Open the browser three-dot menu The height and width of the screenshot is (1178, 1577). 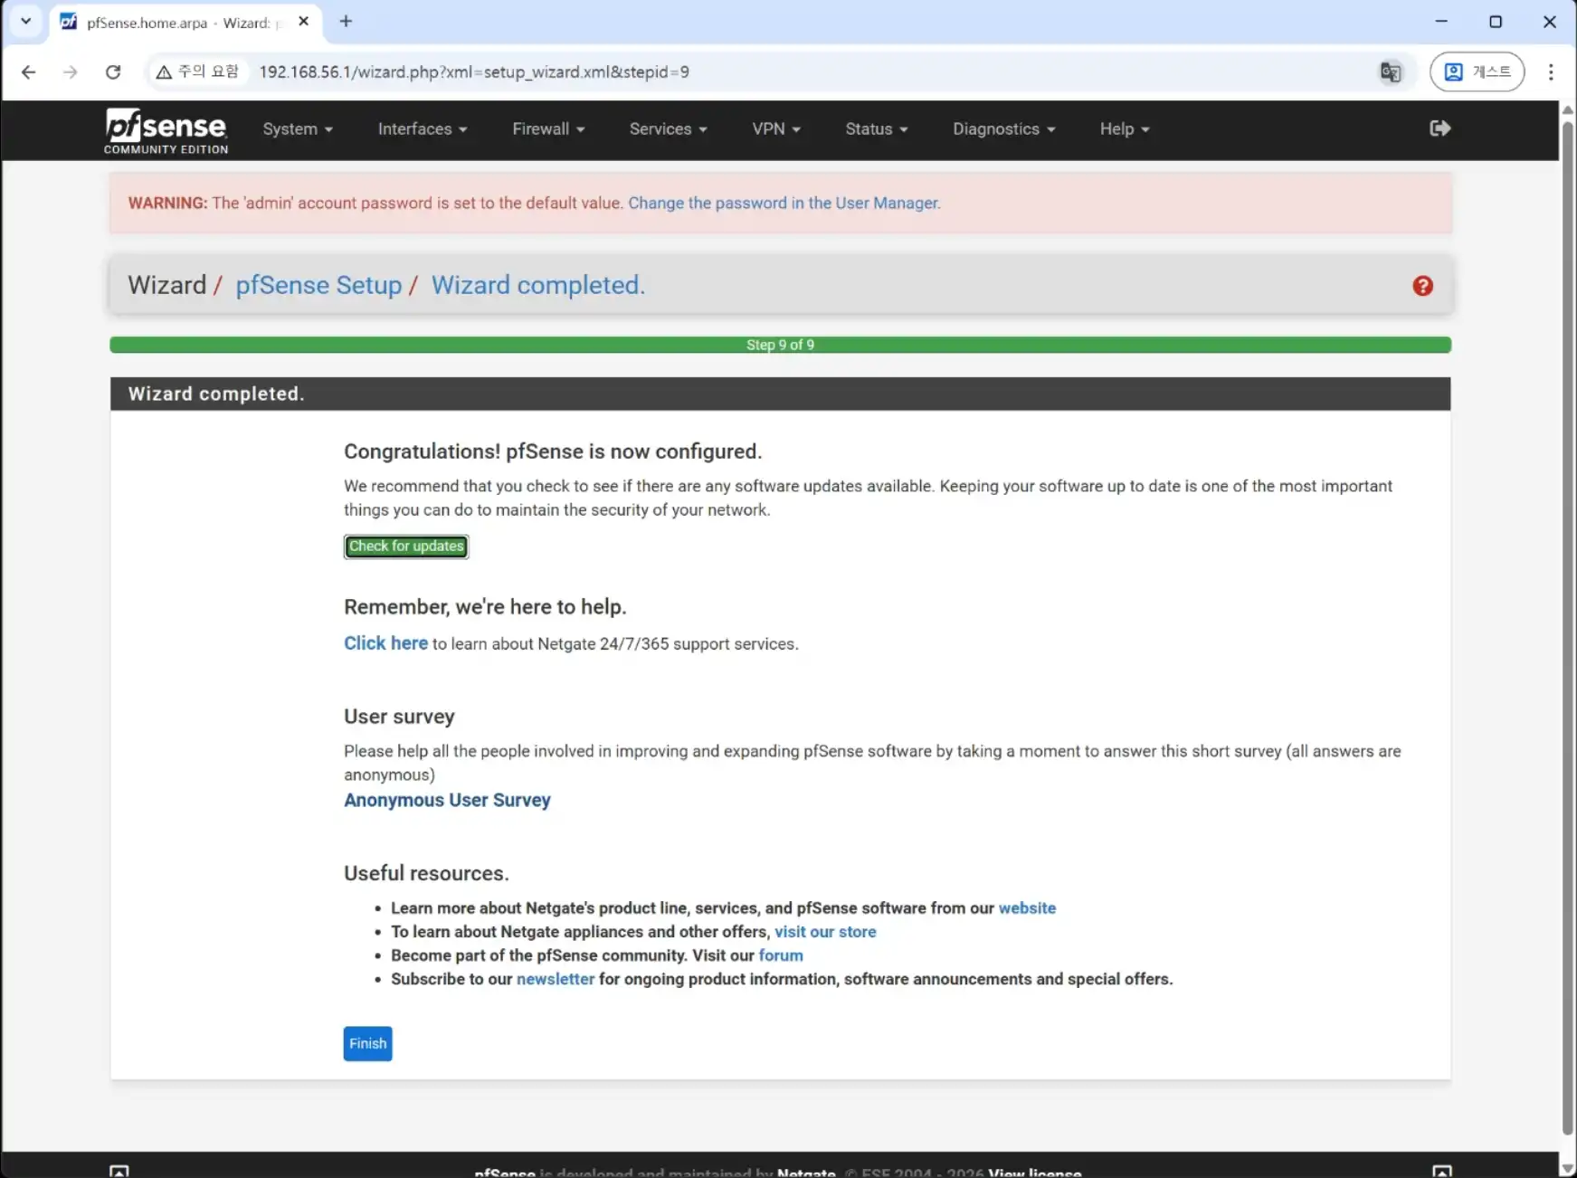(x=1550, y=72)
